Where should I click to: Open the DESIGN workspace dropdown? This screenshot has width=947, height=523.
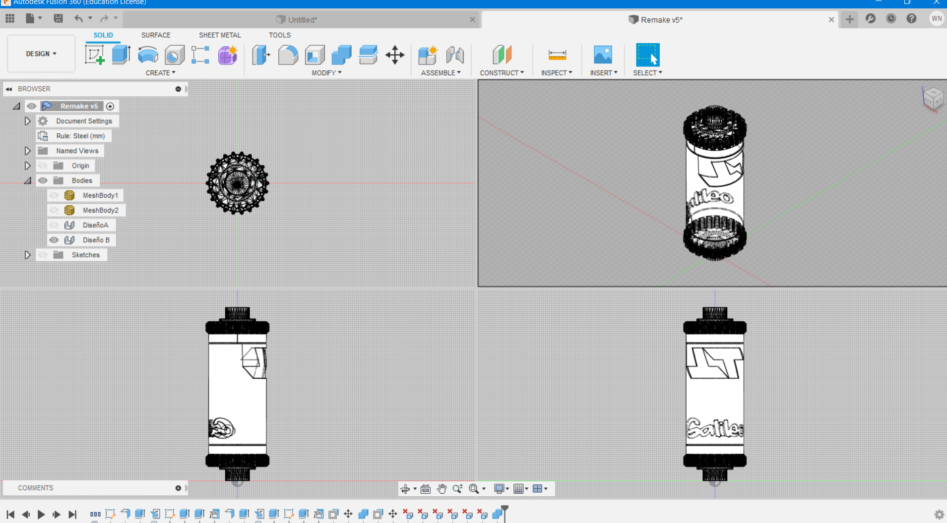[41, 54]
